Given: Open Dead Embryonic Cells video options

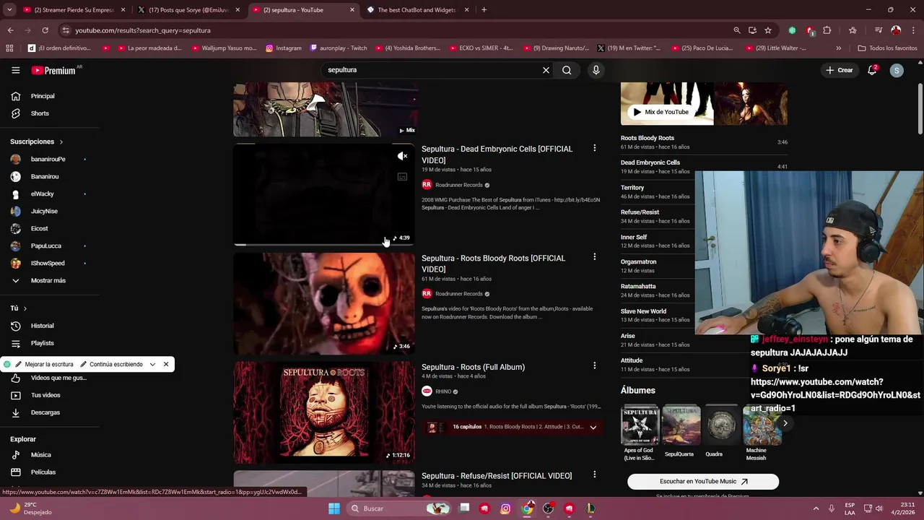Looking at the screenshot, I should tap(594, 148).
